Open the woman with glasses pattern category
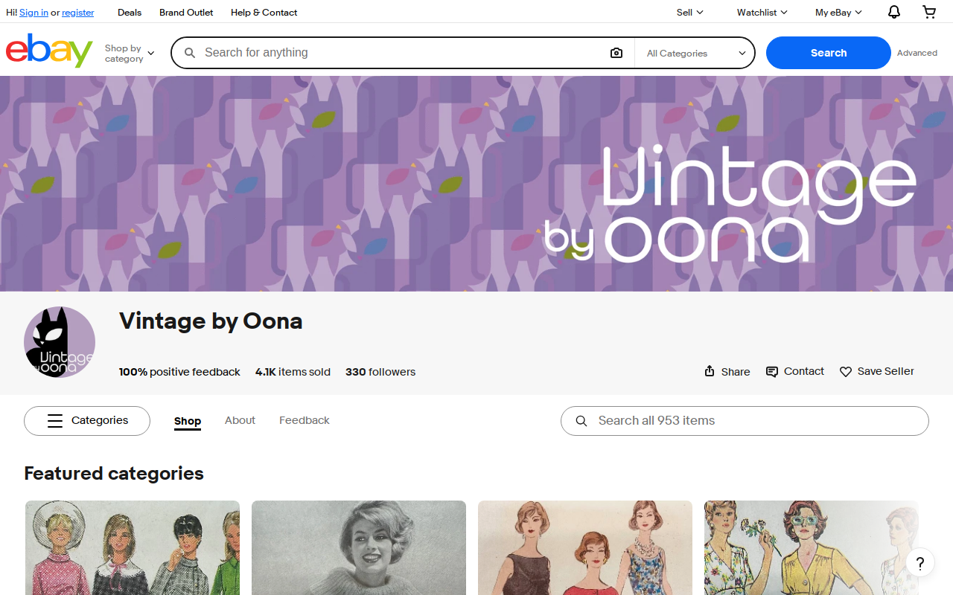The width and height of the screenshot is (953, 595). 812,547
